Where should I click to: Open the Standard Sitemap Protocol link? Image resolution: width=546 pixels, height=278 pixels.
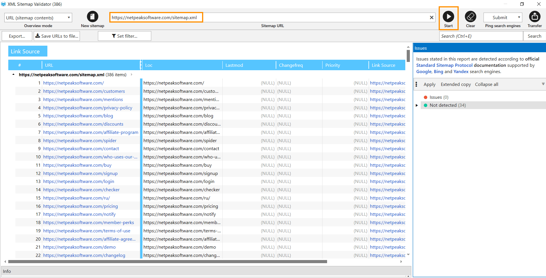click(444, 65)
